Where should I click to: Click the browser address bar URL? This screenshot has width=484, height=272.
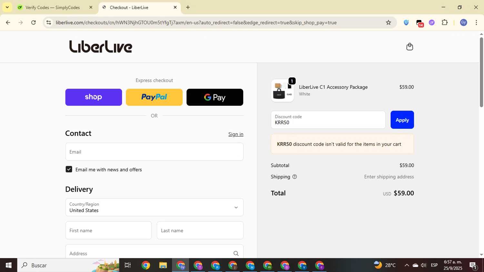tap(196, 23)
